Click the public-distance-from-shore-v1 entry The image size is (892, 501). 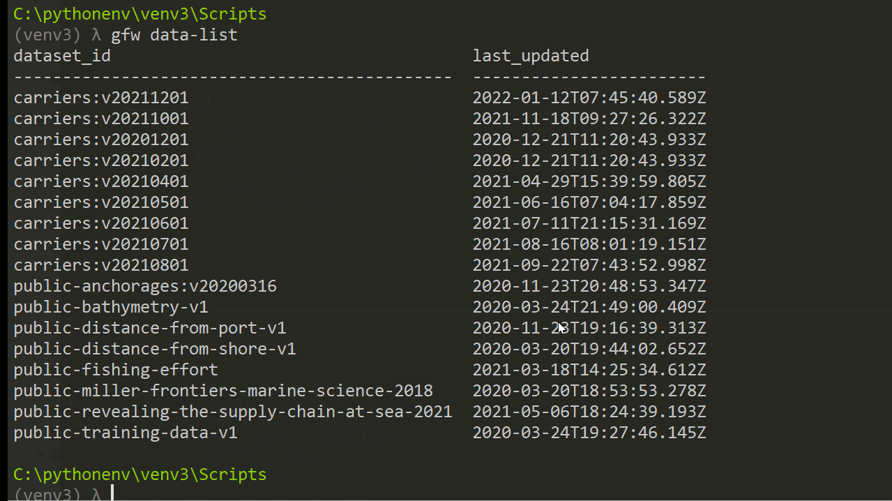coord(154,349)
